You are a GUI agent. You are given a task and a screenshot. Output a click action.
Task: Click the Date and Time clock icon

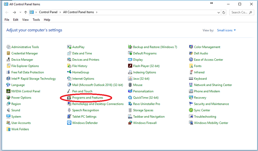69,53
